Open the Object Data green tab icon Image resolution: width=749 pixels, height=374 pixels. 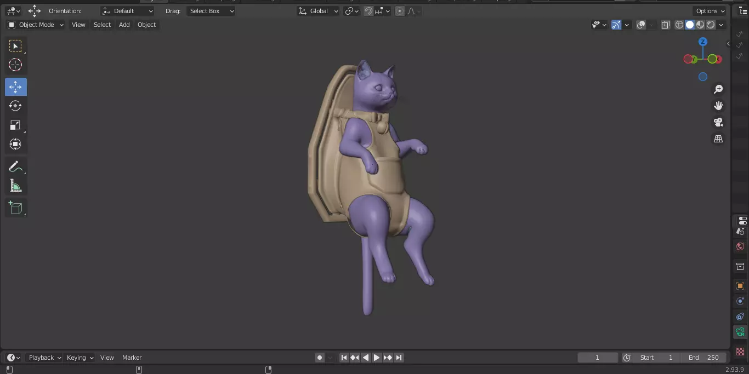point(740,332)
